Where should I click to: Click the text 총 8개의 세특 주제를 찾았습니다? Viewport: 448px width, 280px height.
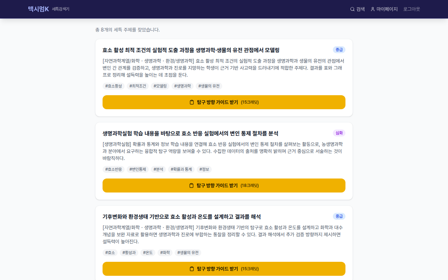127,30
